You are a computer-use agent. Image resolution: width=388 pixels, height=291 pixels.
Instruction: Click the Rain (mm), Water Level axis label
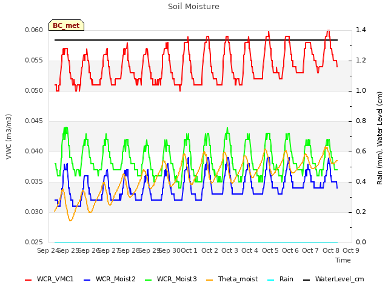(x=380, y=138)
